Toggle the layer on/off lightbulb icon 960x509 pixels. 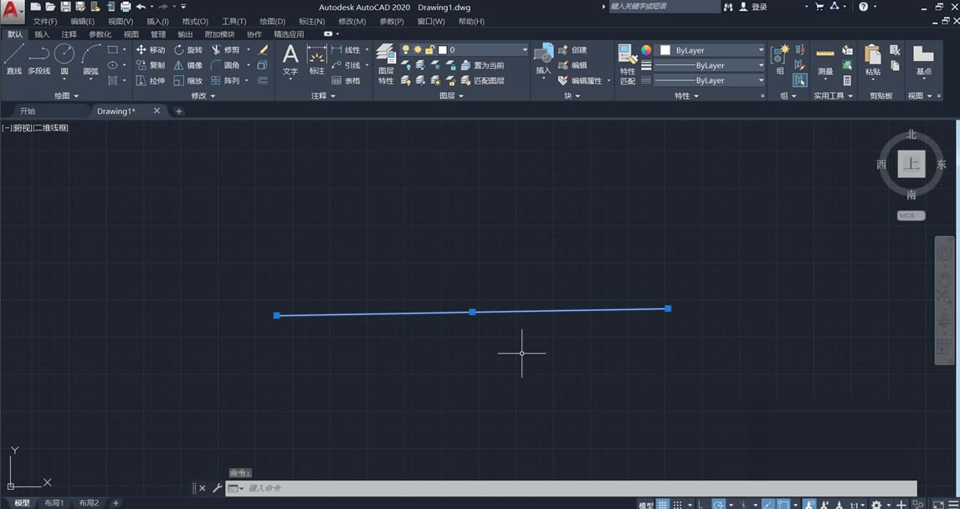(405, 49)
